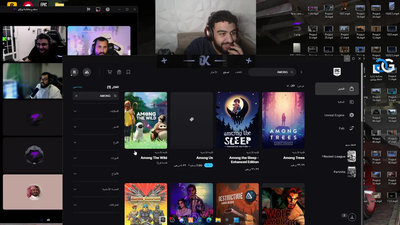Image resolution: width=400 pixels, height=225 pixels.
Task: Open the yellow folder desktop shortcut
Action: tap(59, 4)
